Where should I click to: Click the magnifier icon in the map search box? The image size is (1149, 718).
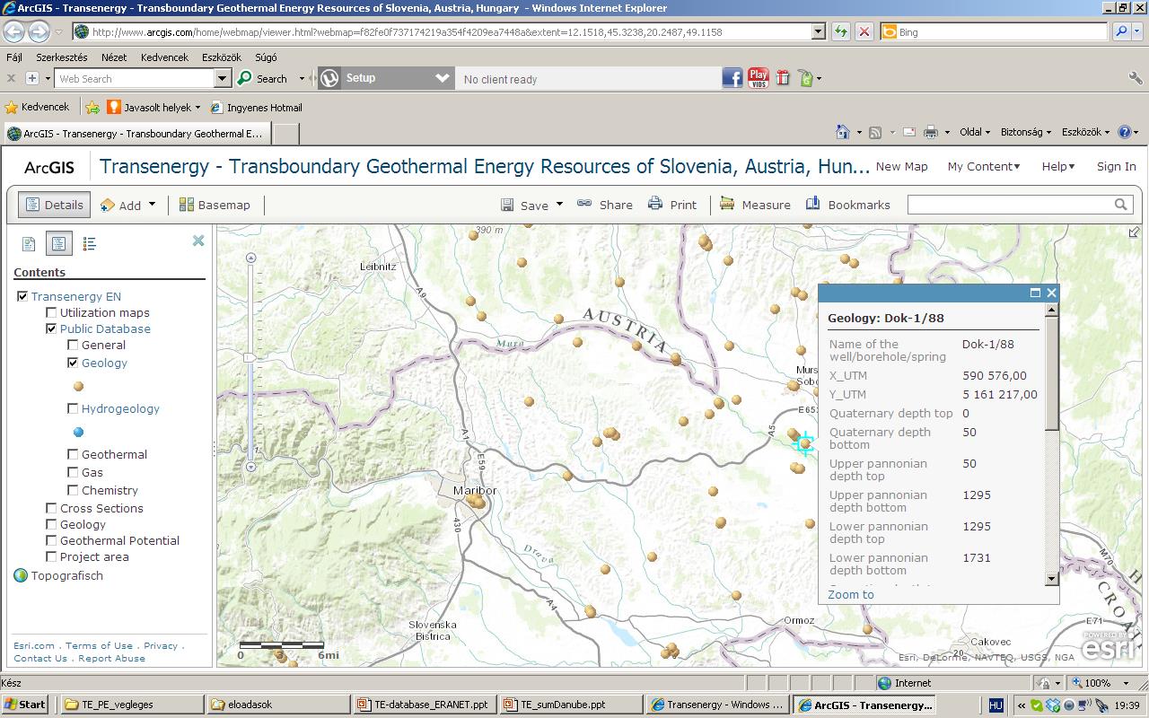[1120, 205]
